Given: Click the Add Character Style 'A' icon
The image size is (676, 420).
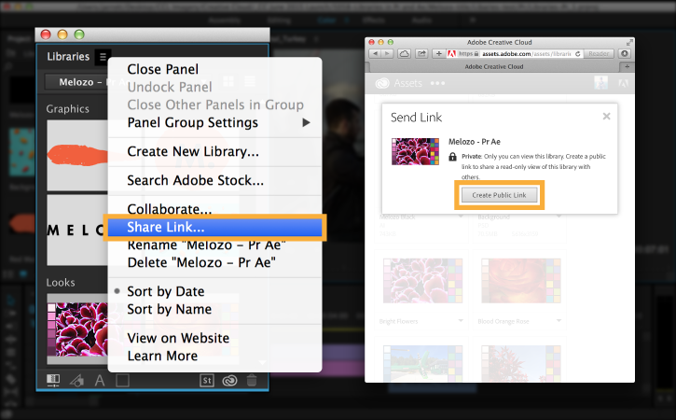Looking at the screenshot, I should point(100,380).
